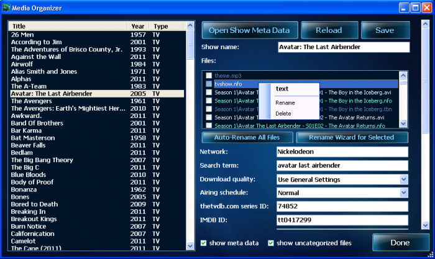This screenshot has width=435, height=259.
Task: Select 'Blue Bloods' row
Action: coord(97,175)
